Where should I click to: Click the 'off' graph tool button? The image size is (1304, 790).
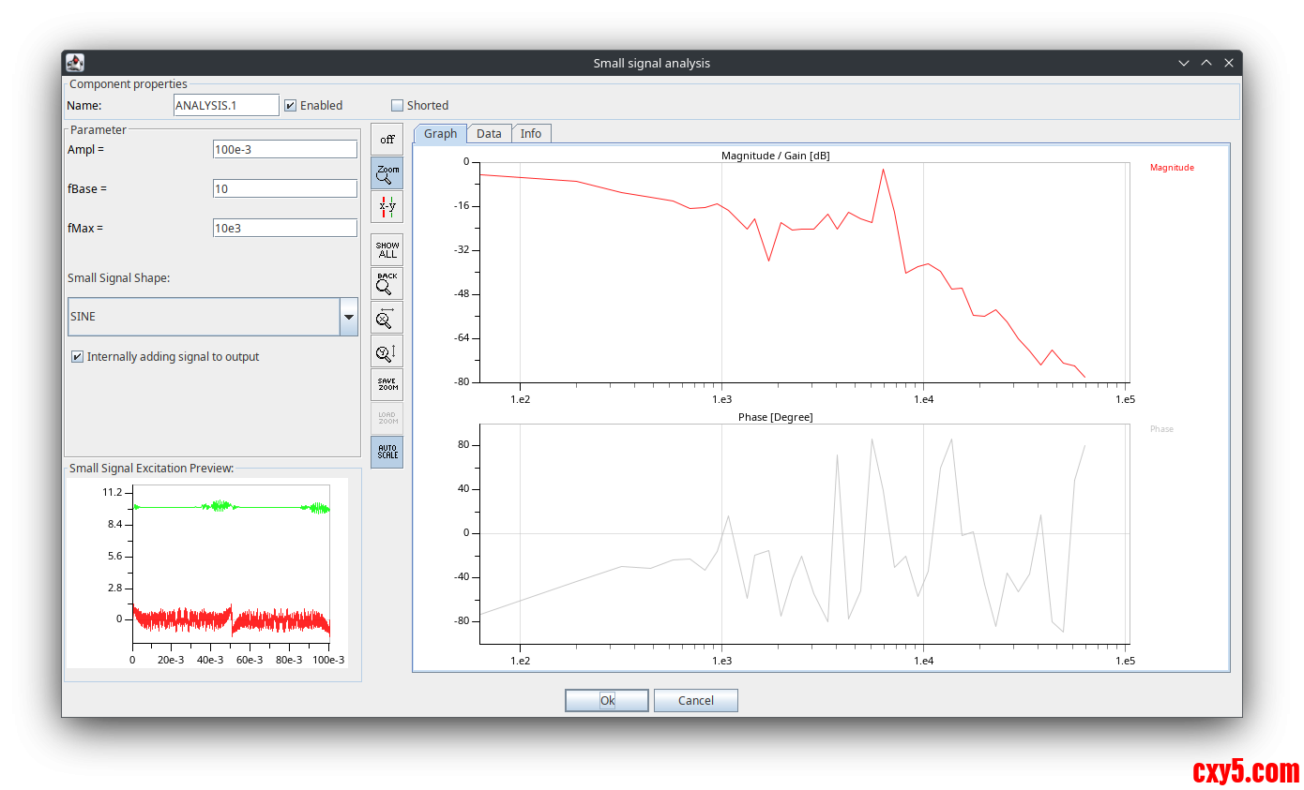coord(387,140)
